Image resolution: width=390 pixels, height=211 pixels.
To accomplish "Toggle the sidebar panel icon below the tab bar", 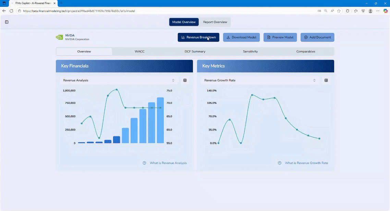I will coord(7,22).
